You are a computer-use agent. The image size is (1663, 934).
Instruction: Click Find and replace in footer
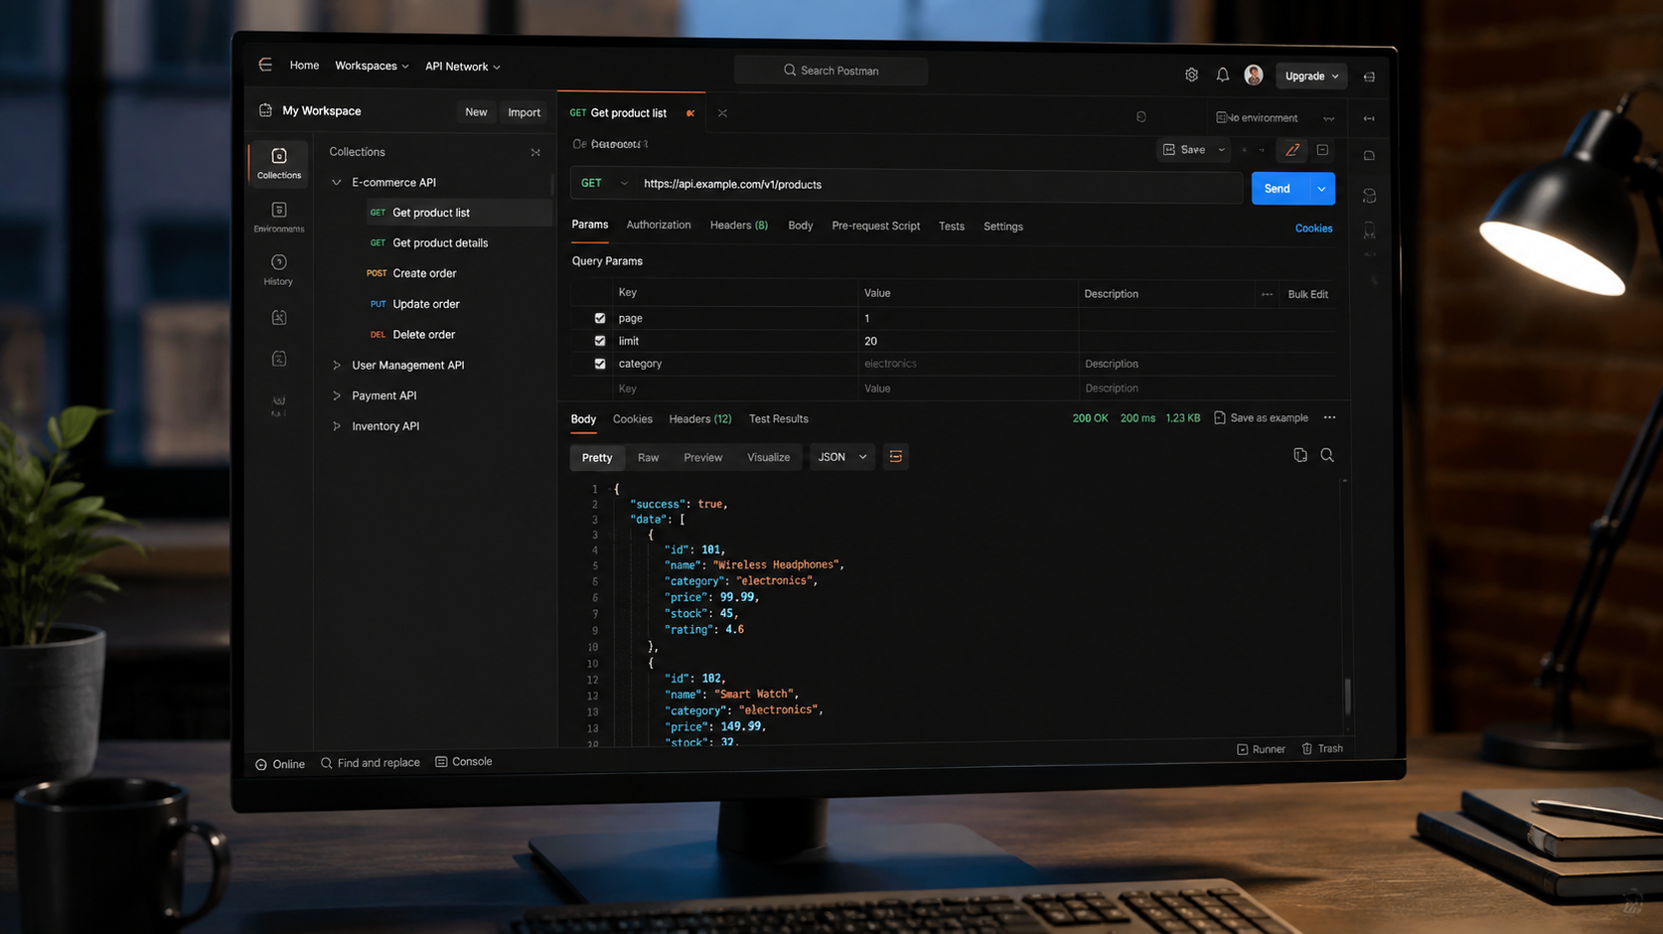point(370,763)
